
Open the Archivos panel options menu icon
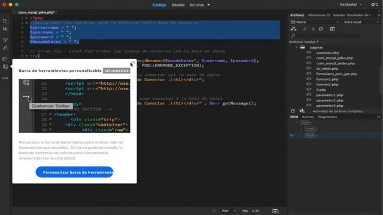379,15
